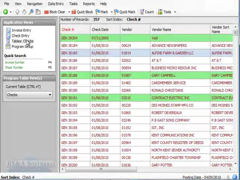
Task: Open the Current Table Checks combo box
Action: (x=29, y=94)
